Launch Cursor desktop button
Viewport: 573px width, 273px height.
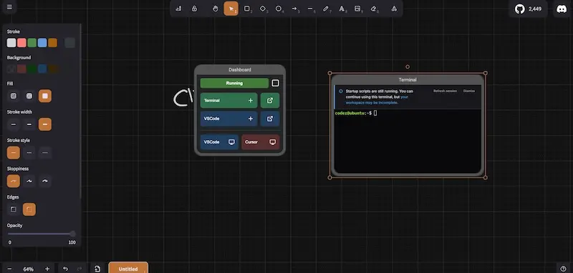(x=261, y=142)
